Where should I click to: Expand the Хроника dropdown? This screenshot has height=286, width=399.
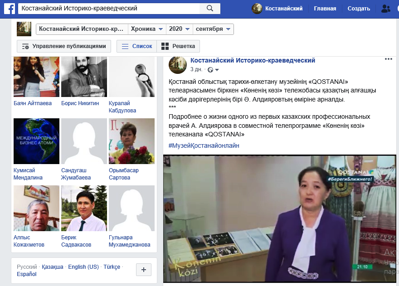(147, 29)
